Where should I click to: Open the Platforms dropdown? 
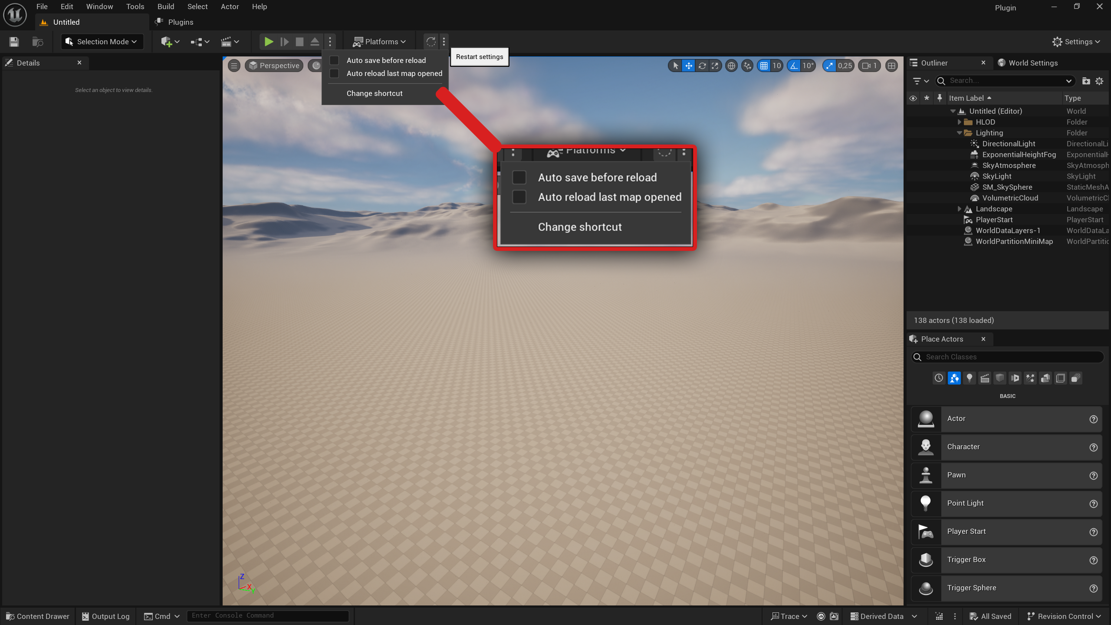379,41
